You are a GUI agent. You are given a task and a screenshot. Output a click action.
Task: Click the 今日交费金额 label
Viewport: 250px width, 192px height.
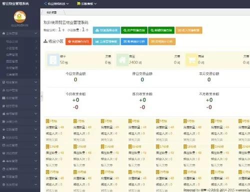[75, 73]
